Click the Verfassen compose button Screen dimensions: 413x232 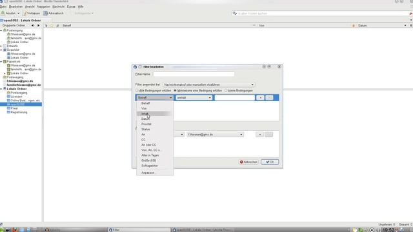[31, 13]
